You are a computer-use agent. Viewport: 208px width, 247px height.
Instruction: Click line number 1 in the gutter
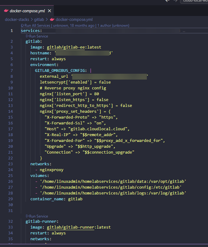point(11,30)
